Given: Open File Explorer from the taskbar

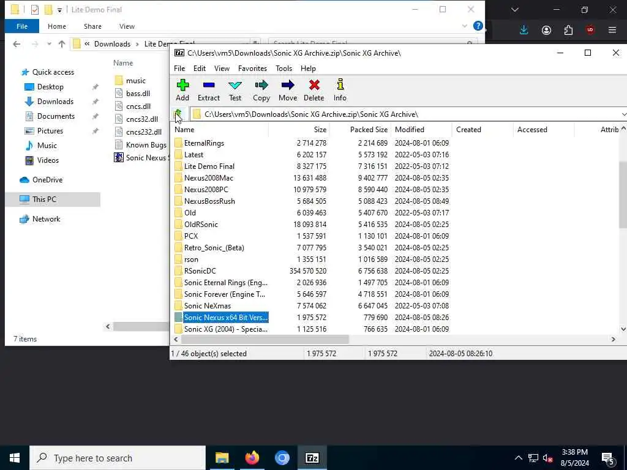Looking at the screenshot, I should tap(222, 458).
